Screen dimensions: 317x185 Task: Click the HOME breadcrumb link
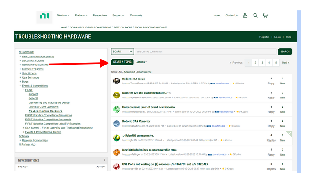coord(63,28)
